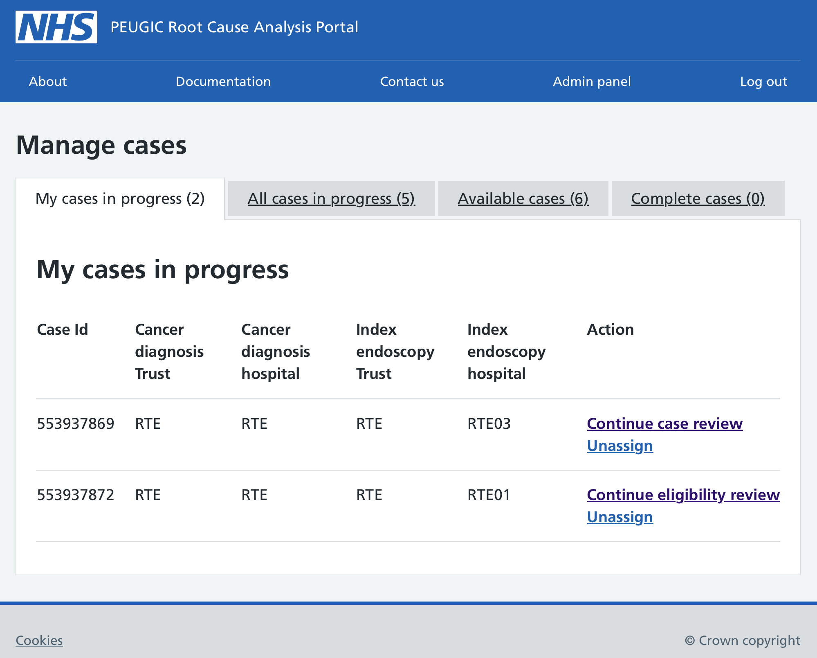Click the My cases in progress section heading
This screenshot has width=817, height=658.
[x=163, y=270]
